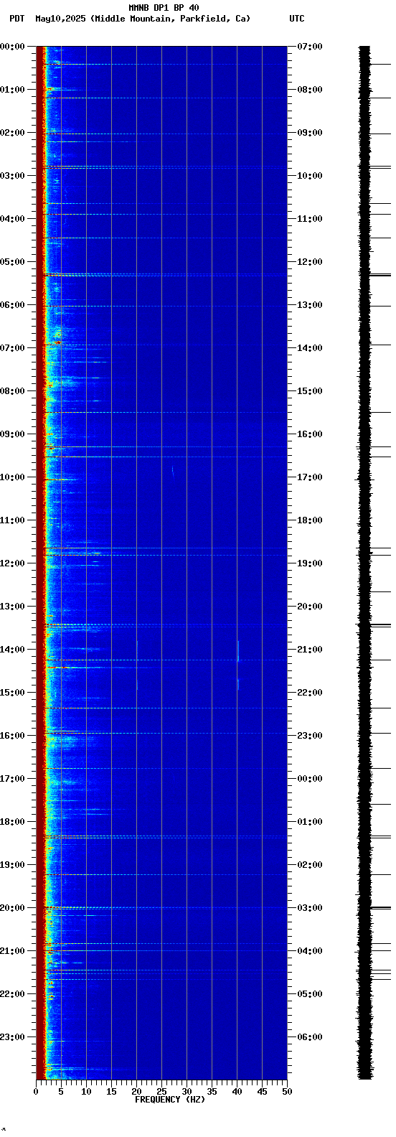Click the PDT time label '09:00'
The image size is (396, 1137).
coord(12,434)
